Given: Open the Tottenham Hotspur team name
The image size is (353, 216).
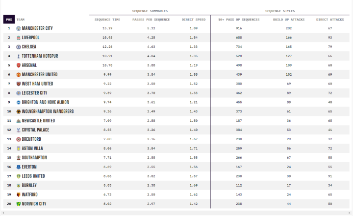Looking at the screenshot, I should coord(40,56).
